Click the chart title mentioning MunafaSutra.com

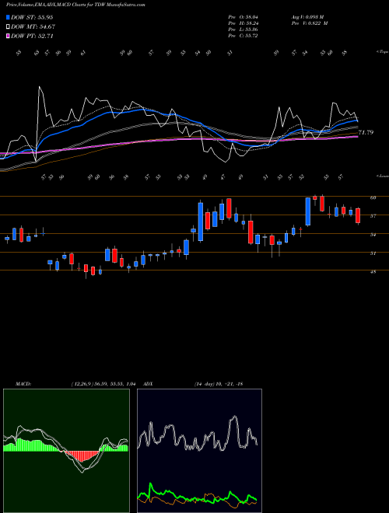[75, 5]
